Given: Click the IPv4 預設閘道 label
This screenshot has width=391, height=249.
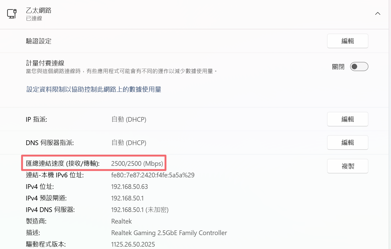Looking at the screenshot, I should click(x=46, y=198).
